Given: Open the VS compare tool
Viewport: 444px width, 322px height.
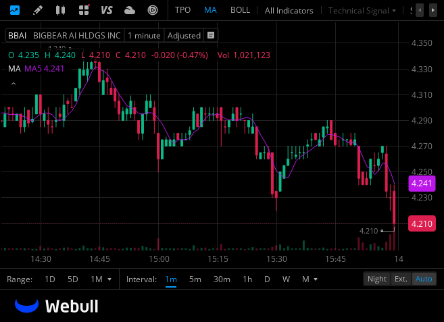Looking at the screenshot, I should tap(107, 11).
